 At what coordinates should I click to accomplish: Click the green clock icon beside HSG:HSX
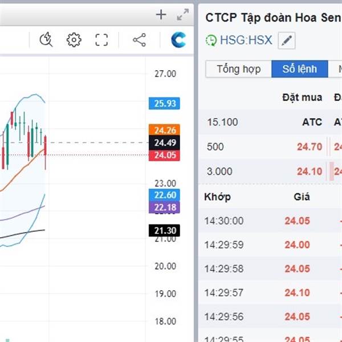click(x=211, y=40)
